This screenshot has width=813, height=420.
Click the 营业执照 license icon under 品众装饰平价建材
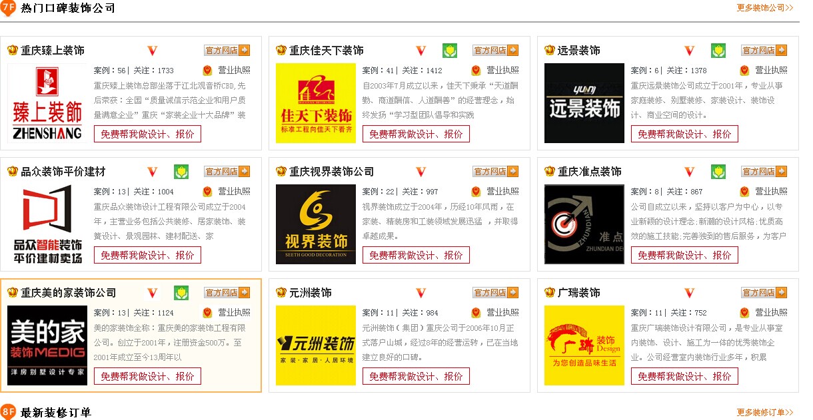click(207, 192)
